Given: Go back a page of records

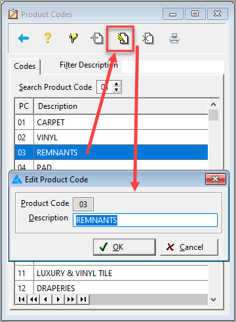Looking at the screenshot, I should tap(33, 299).
